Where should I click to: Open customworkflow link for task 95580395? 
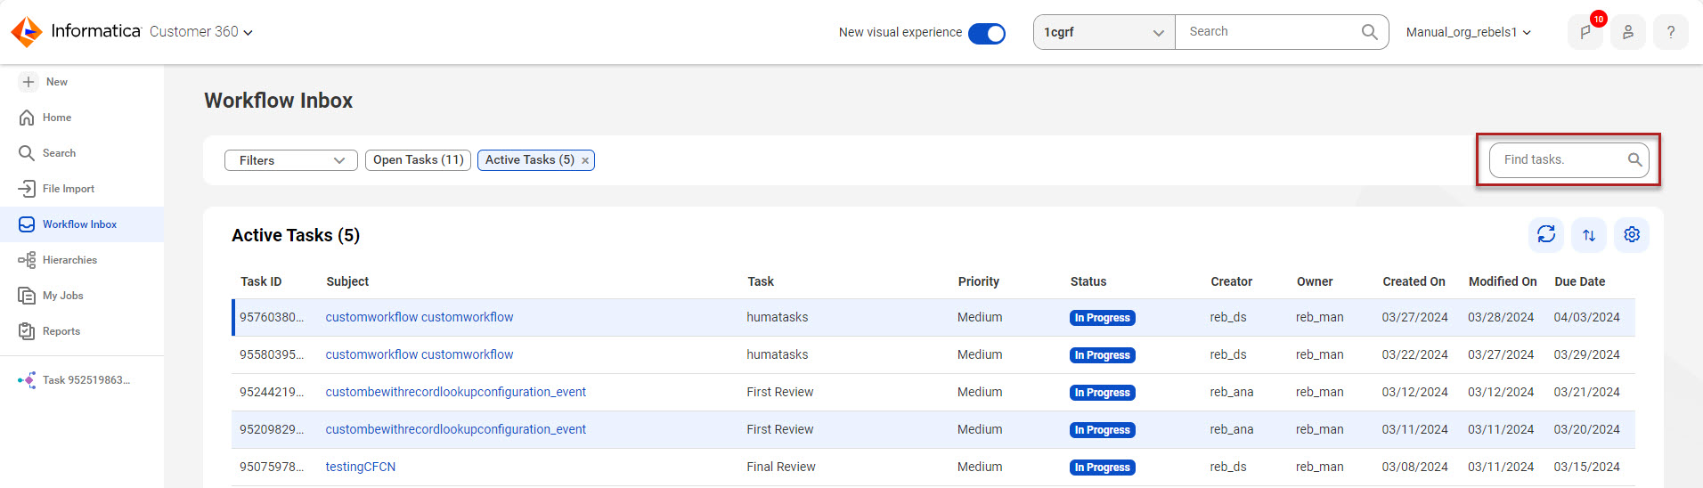[420, 354]
